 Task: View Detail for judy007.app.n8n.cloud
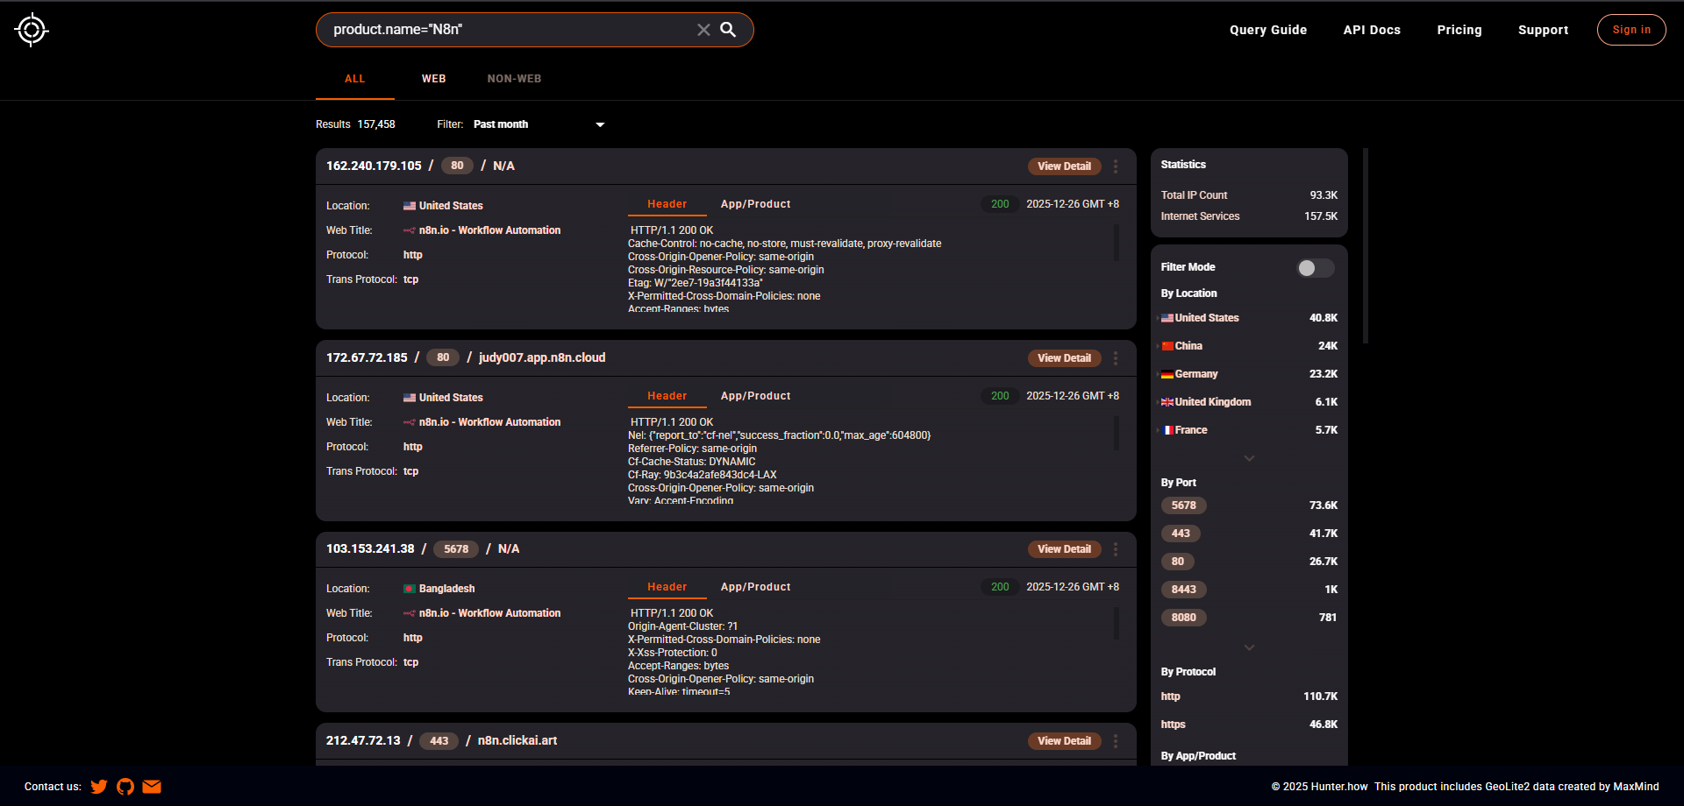pyautogui.click(x=1064, y=358)
